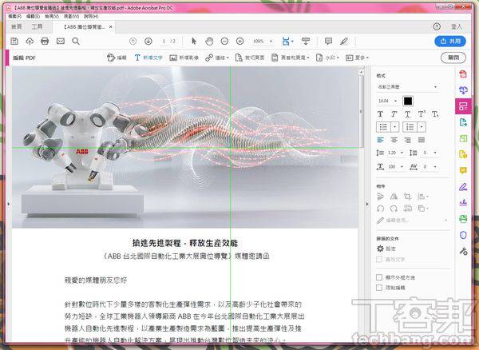
Task: Open Combine Files blue icon in sidebar
Action: [x=463, y=90]
